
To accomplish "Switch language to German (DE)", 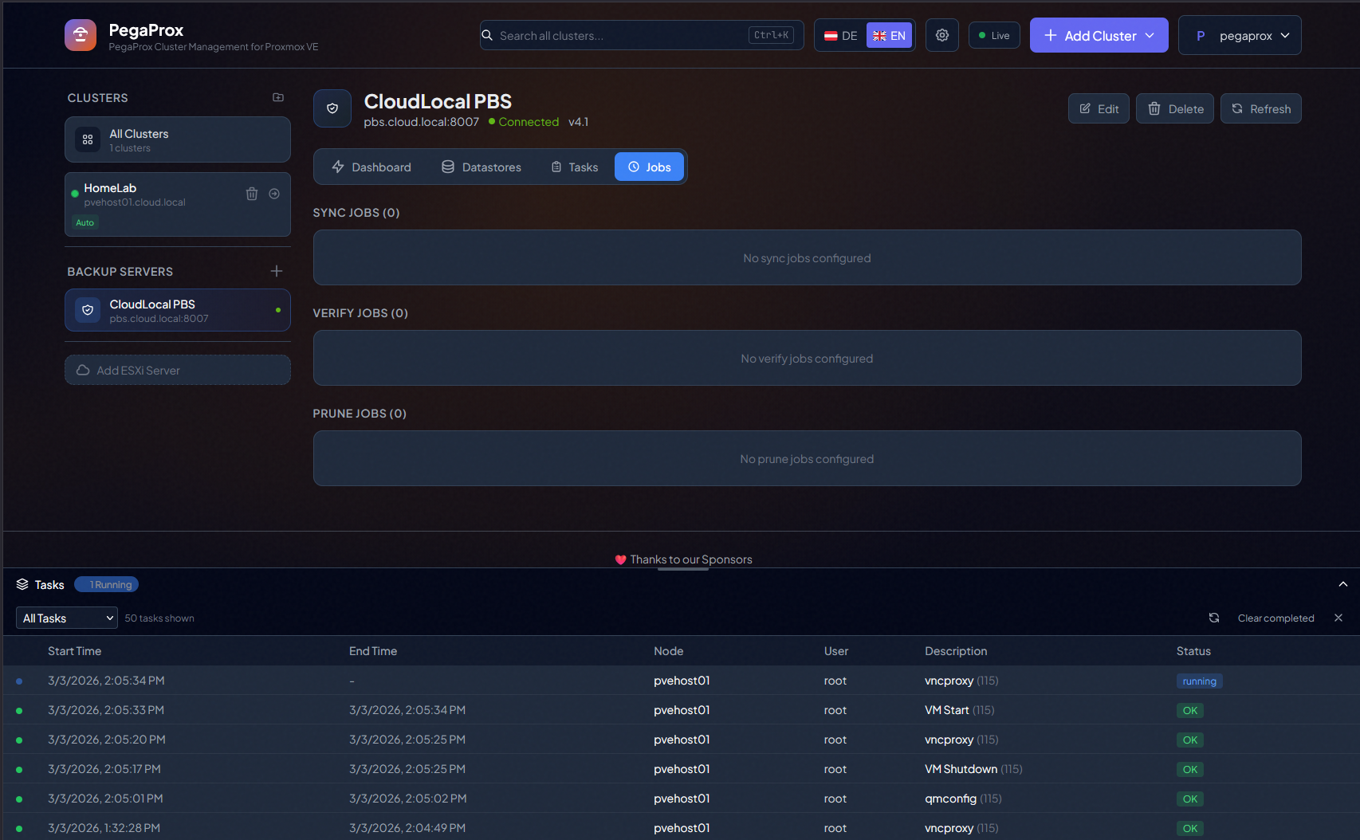I will [841, 35].
